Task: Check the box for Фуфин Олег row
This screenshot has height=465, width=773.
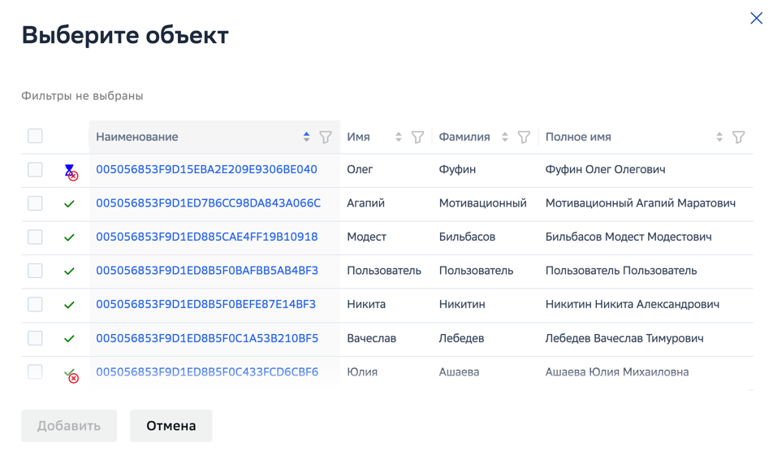Action: [x=35, y=169]
